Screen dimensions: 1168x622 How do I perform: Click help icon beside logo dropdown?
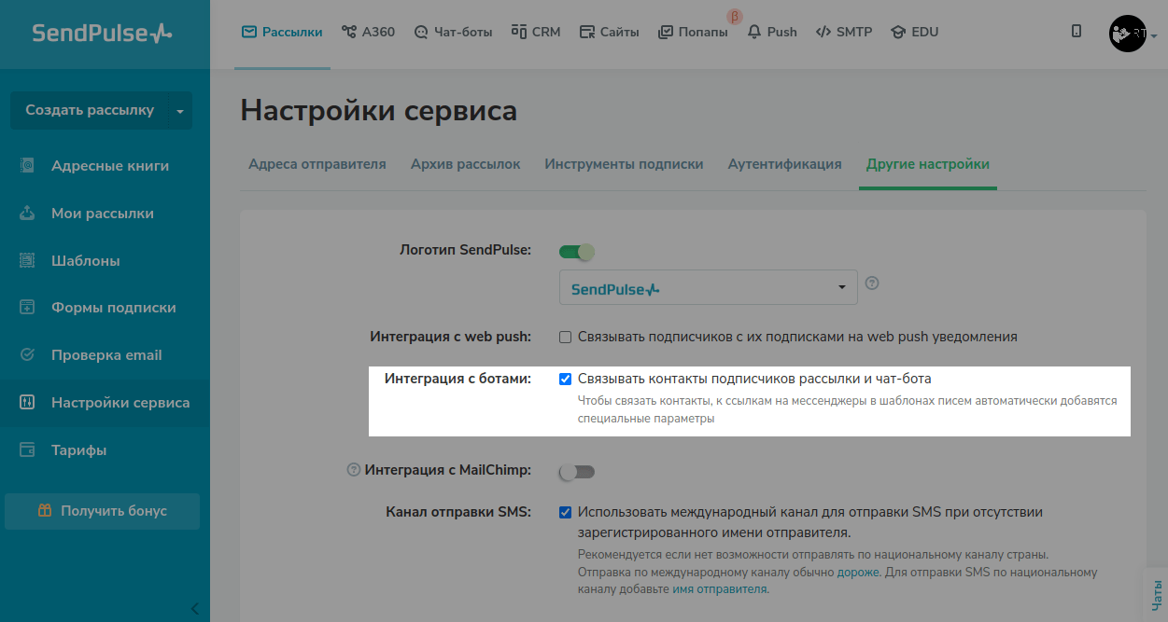click(x=872, y=283)
